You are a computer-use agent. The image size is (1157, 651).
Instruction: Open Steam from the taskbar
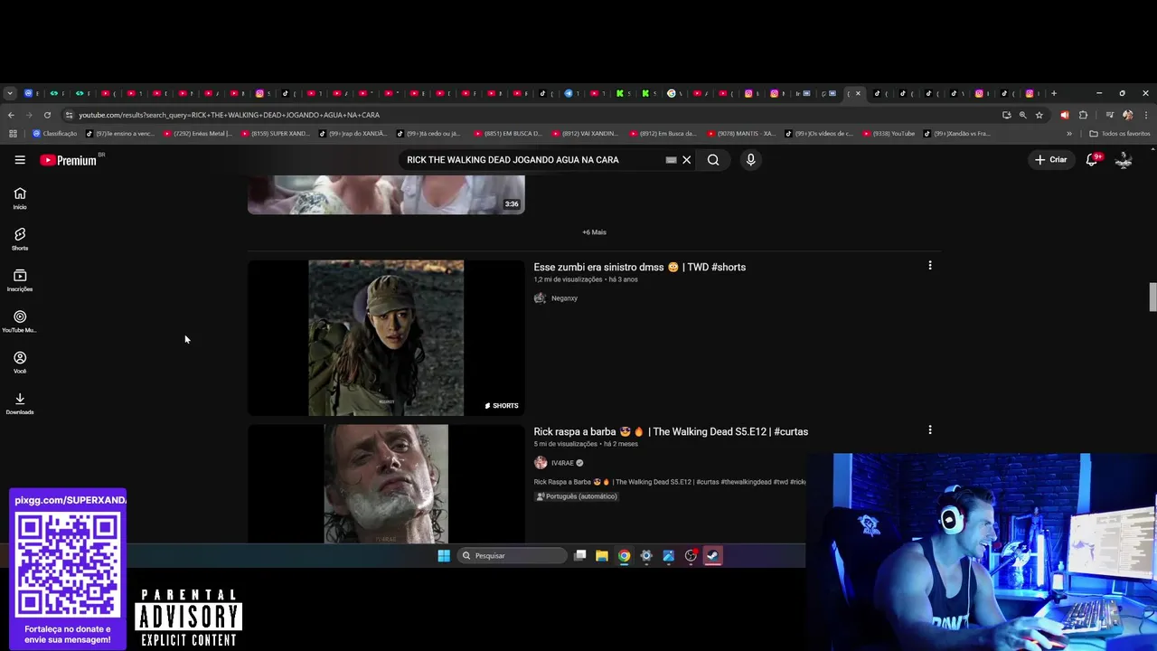[713, 556]
